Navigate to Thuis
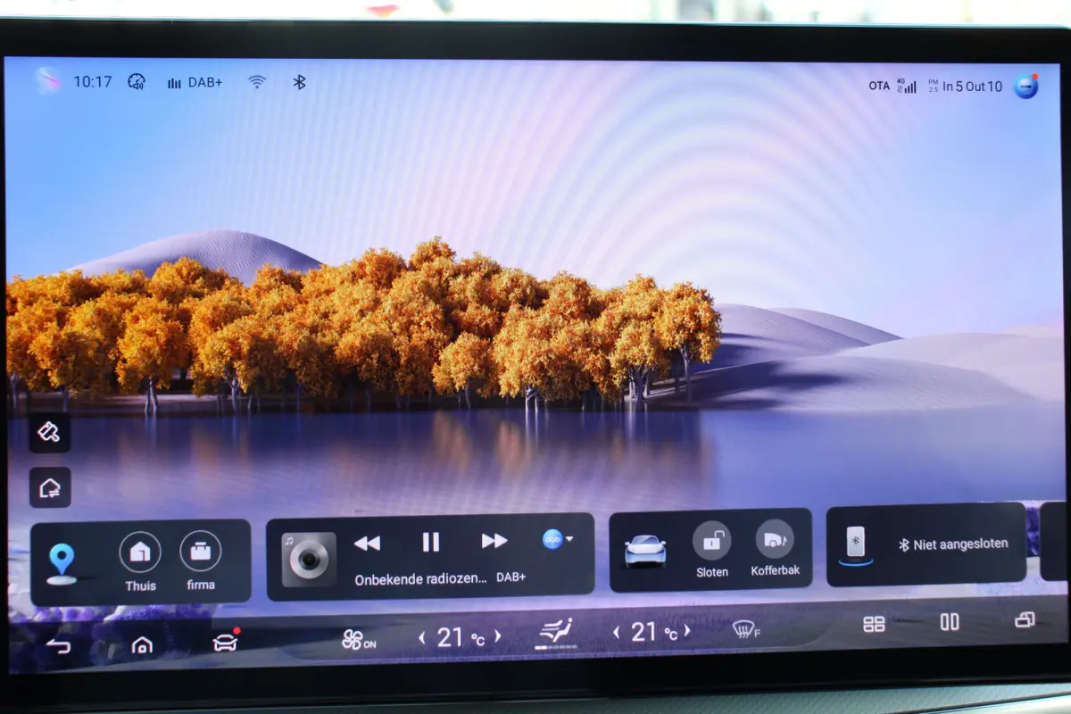 pyautogui.click(x=140, y=562)
